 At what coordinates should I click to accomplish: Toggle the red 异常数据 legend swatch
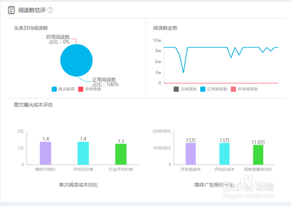[x=81, y=89]
